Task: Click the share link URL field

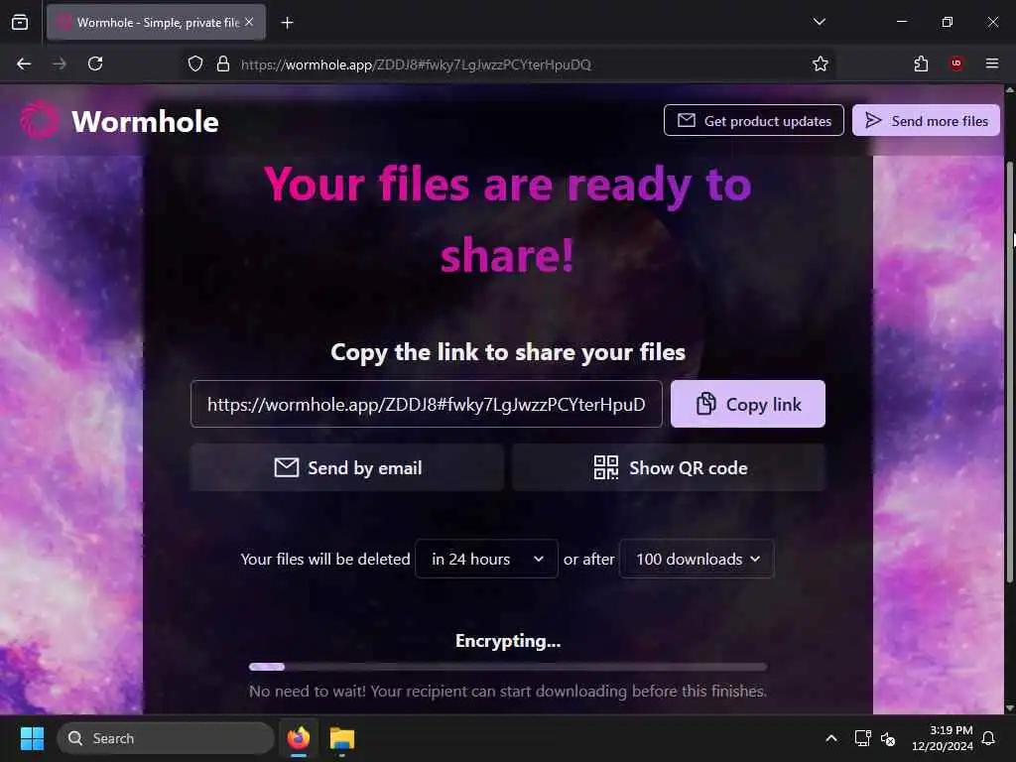Action: tap(427, 404)
